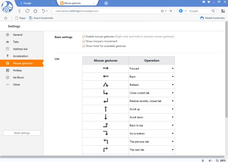This screenshot has width=228, height=162.
Task: Click the 100% zoom level indicator
Action: 223,160
